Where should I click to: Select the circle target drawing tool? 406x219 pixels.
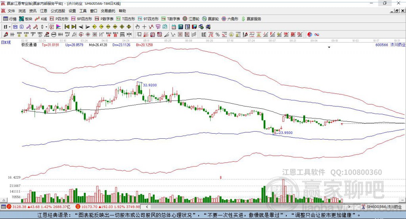pyautogui.click(x=81, y=35)
